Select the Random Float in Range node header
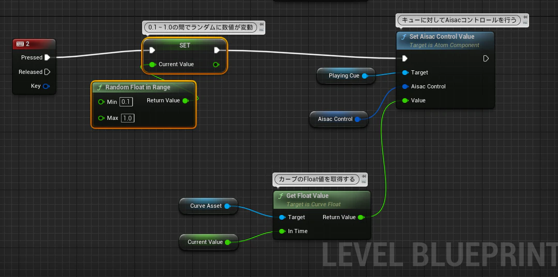Image resolution: width=558 pixels, height=277 pixels. pos(144,87)
